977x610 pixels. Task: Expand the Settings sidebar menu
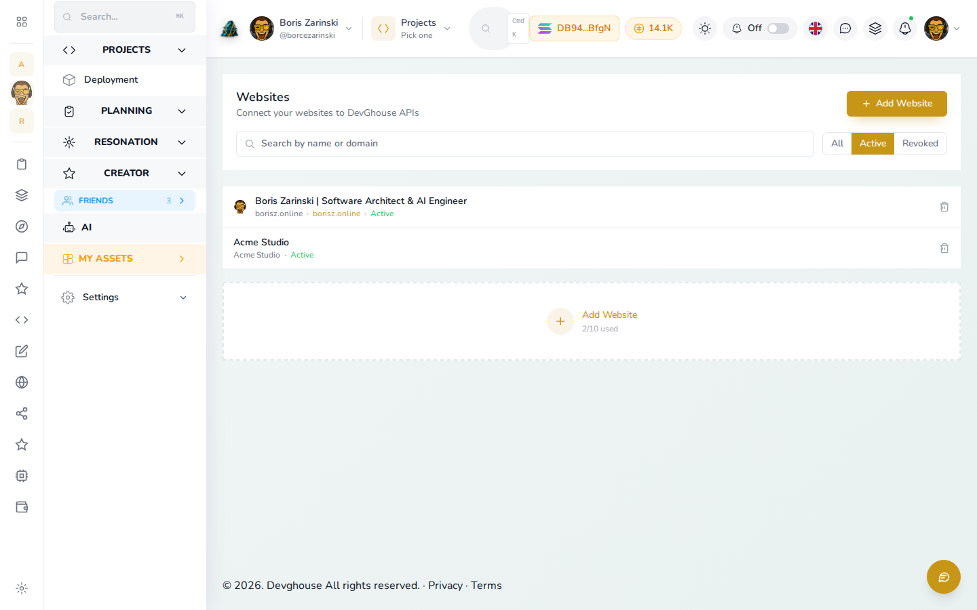(125, 298)
